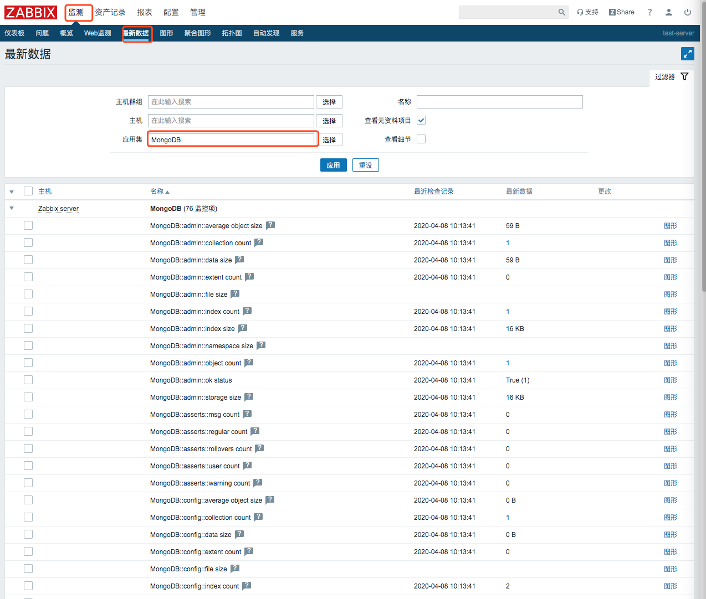Click the ZABBIX logo

click(31, 12)
